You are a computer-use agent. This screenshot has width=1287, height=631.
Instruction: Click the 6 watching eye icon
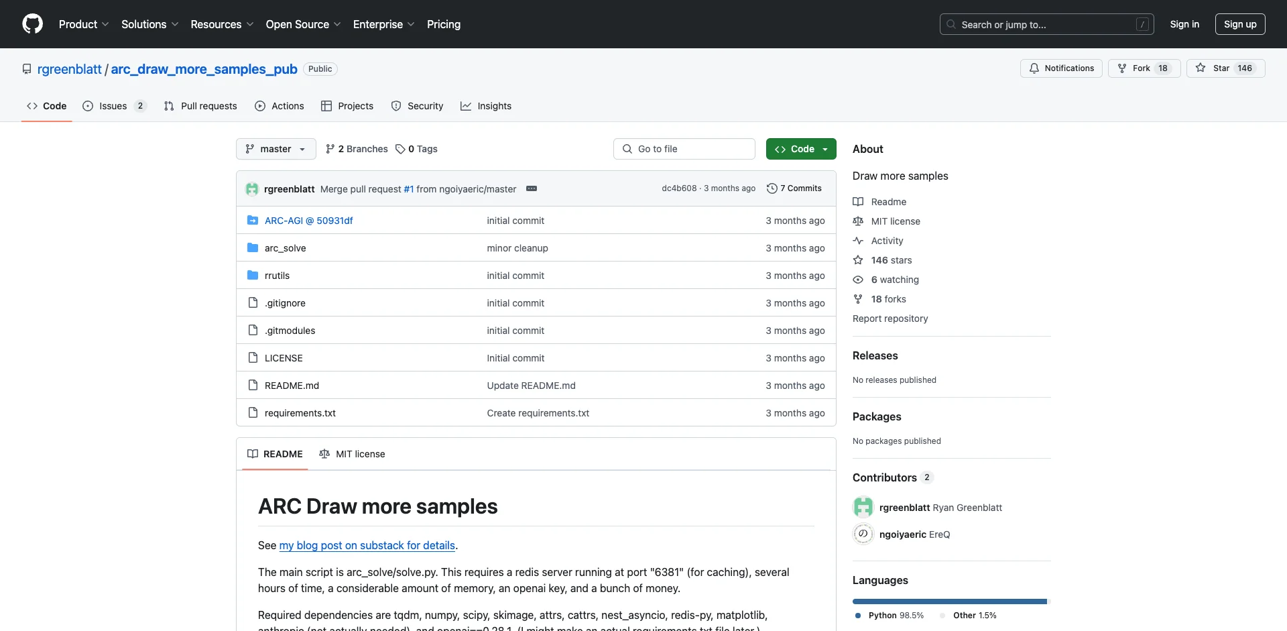point(858,280)
